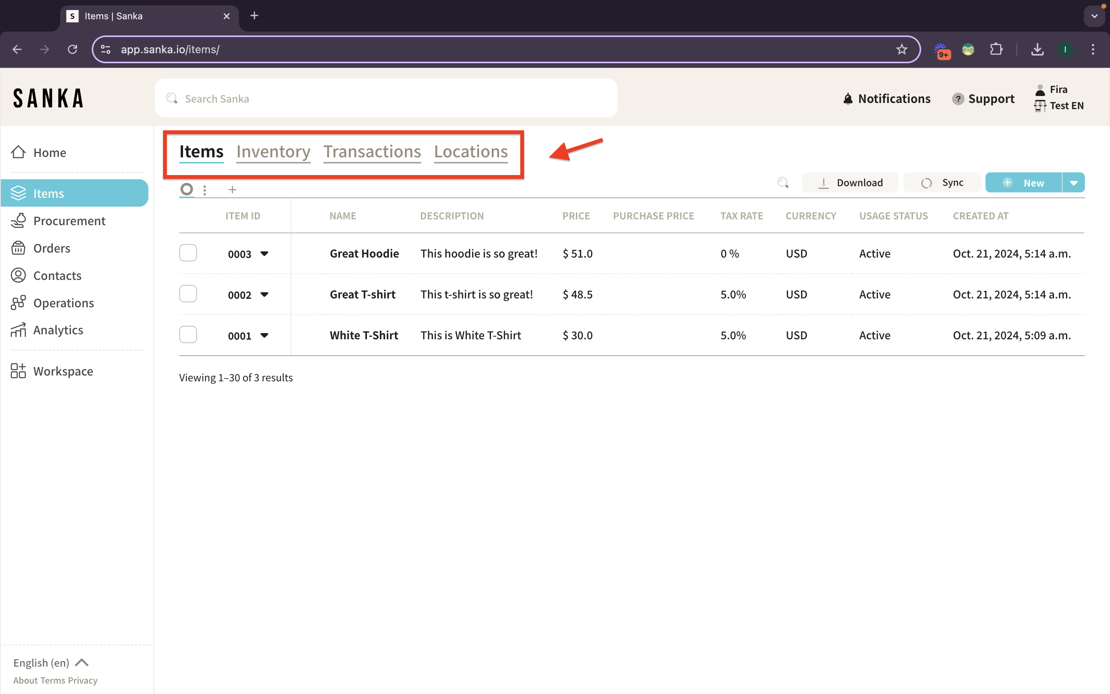Select the Great T-shirt row checkbox
This screenshot has height=694, width=1110.
click(x=188, y=294)
